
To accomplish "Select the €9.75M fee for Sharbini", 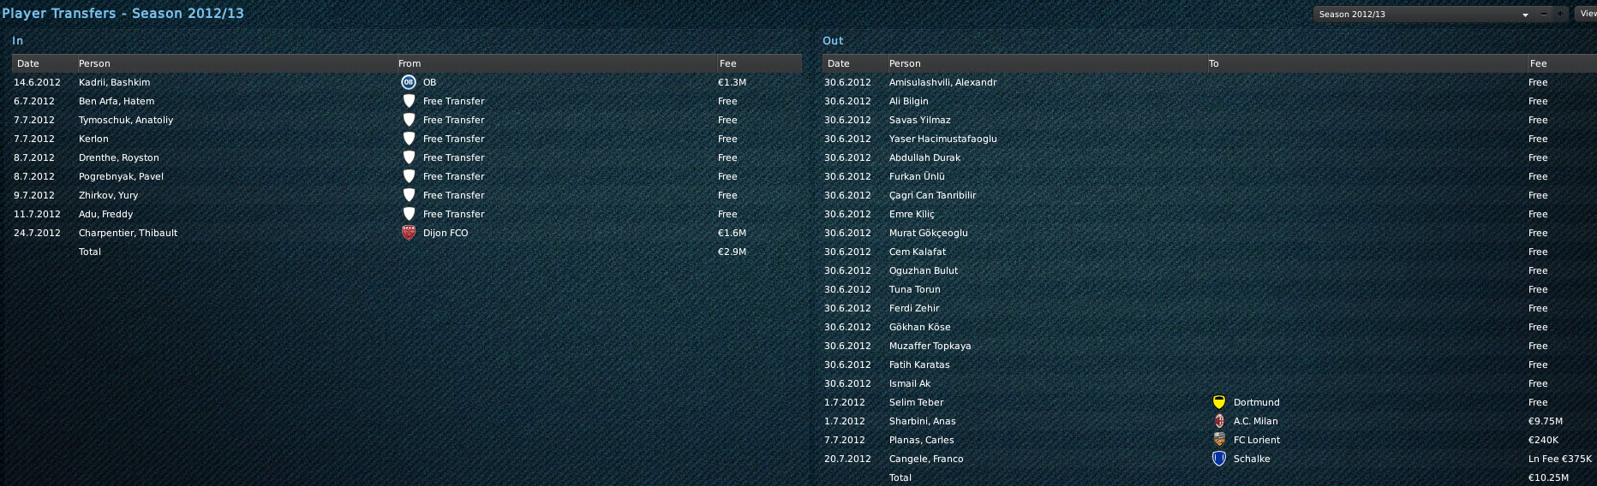I will pos(1546,421).
